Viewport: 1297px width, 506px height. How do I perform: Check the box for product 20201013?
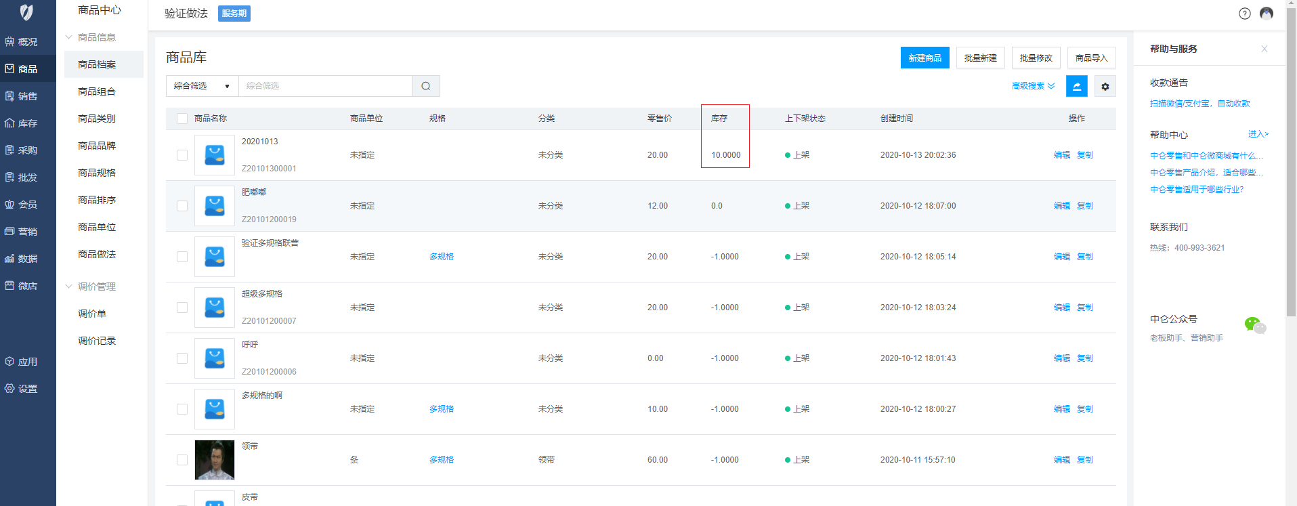pos(182,155)
